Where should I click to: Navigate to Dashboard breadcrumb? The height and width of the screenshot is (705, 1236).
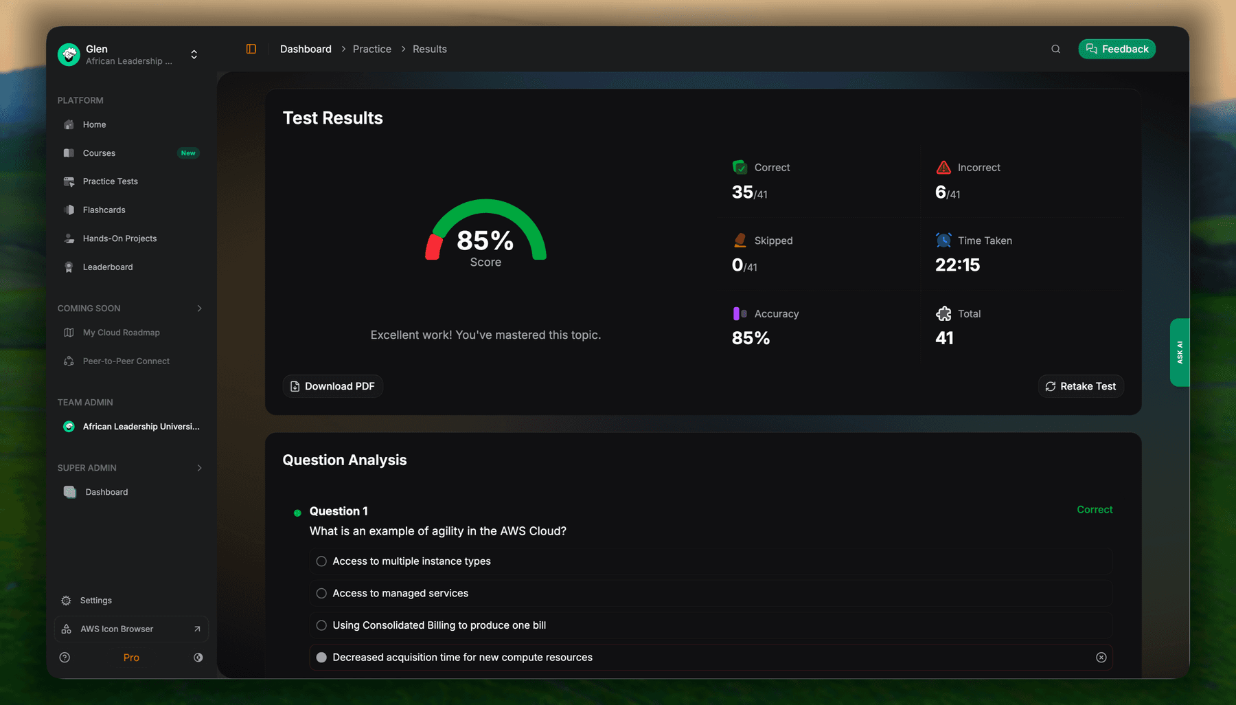point(306,49)
